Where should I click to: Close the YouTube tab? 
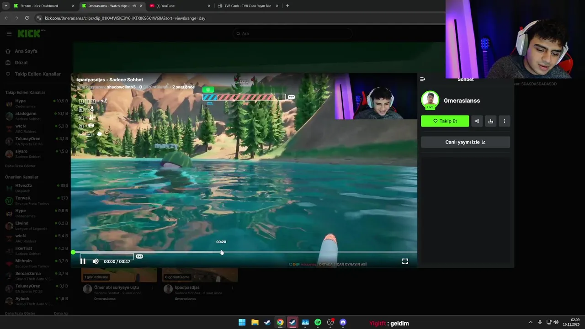[x=209, y=6]
